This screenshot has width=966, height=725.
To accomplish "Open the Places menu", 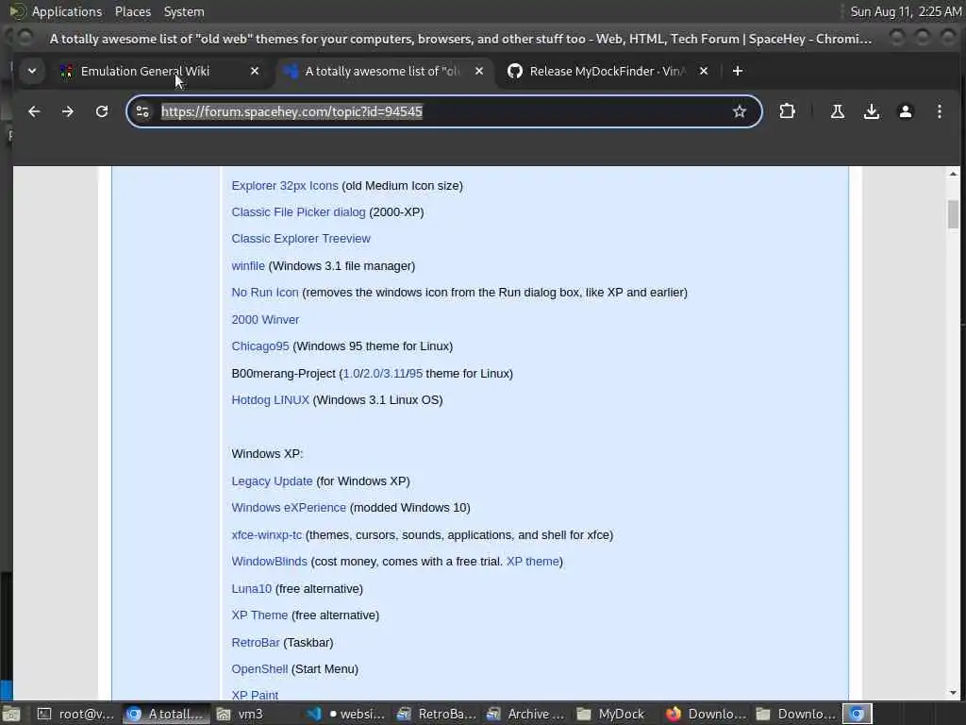I will (x=132, y=11).
